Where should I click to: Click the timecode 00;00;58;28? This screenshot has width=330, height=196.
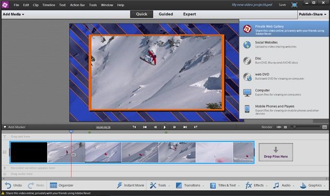click(x=103, y=128)
